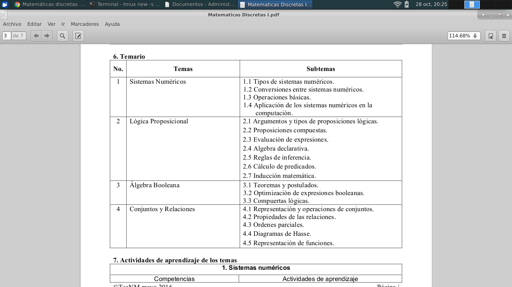Open the Ir menu
Image resolution: width=512 pixels, height=287 pixels.
click(63, 24)
